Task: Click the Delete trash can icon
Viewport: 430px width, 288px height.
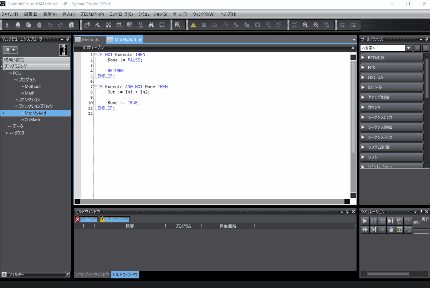Action: coord(39,25)
